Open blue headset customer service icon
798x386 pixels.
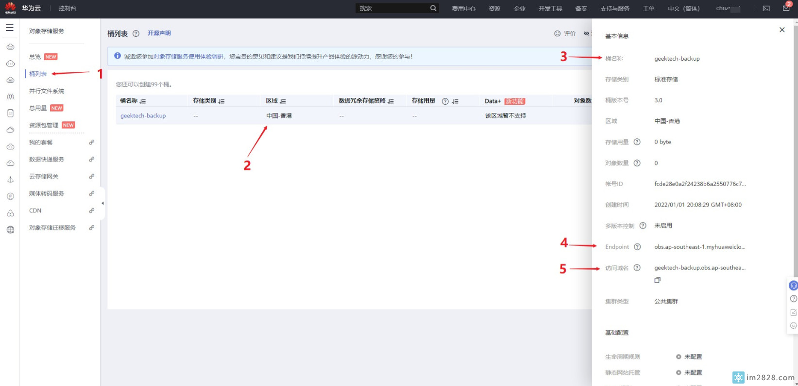click(x=793, y=286)
